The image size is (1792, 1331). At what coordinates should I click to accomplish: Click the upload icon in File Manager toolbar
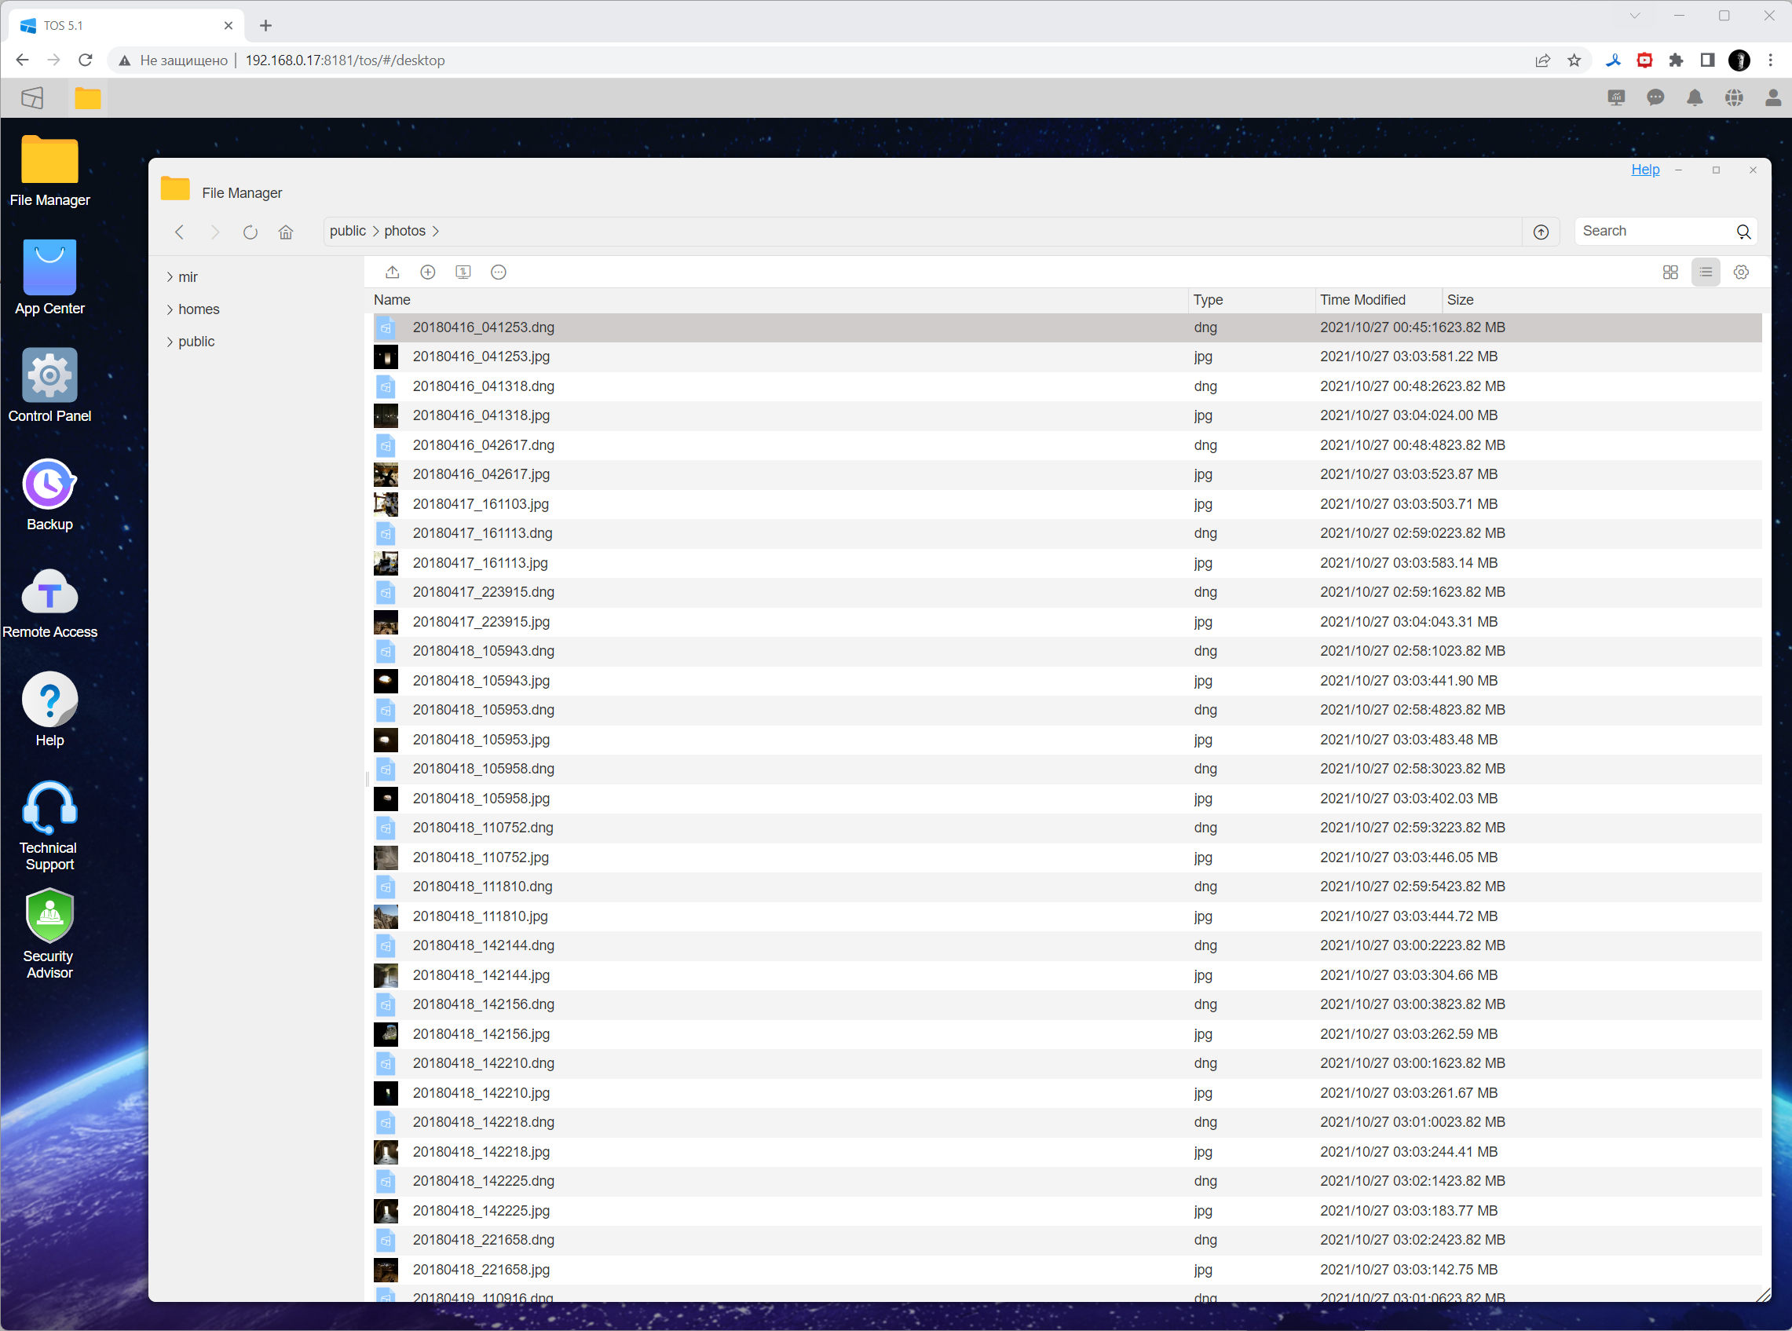coord(393,272)
